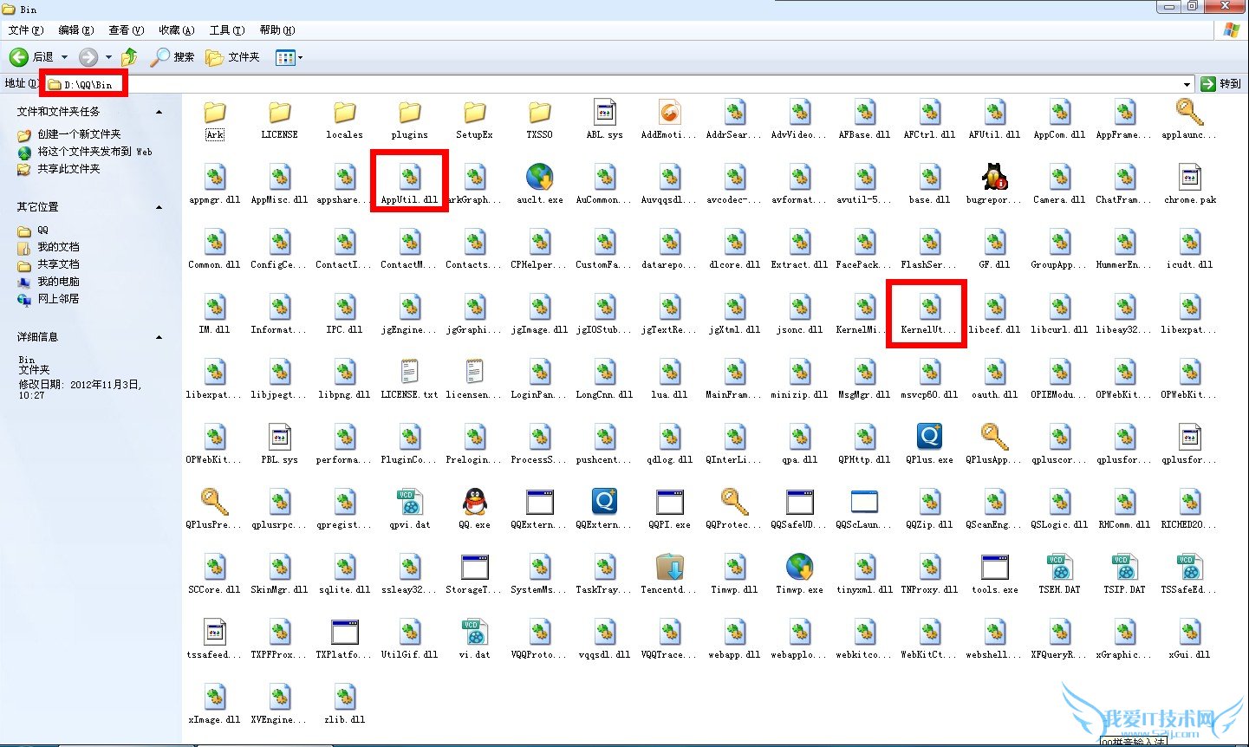
Task: Select the qpvi.dat VCD icon
Action: coord(409,502)
